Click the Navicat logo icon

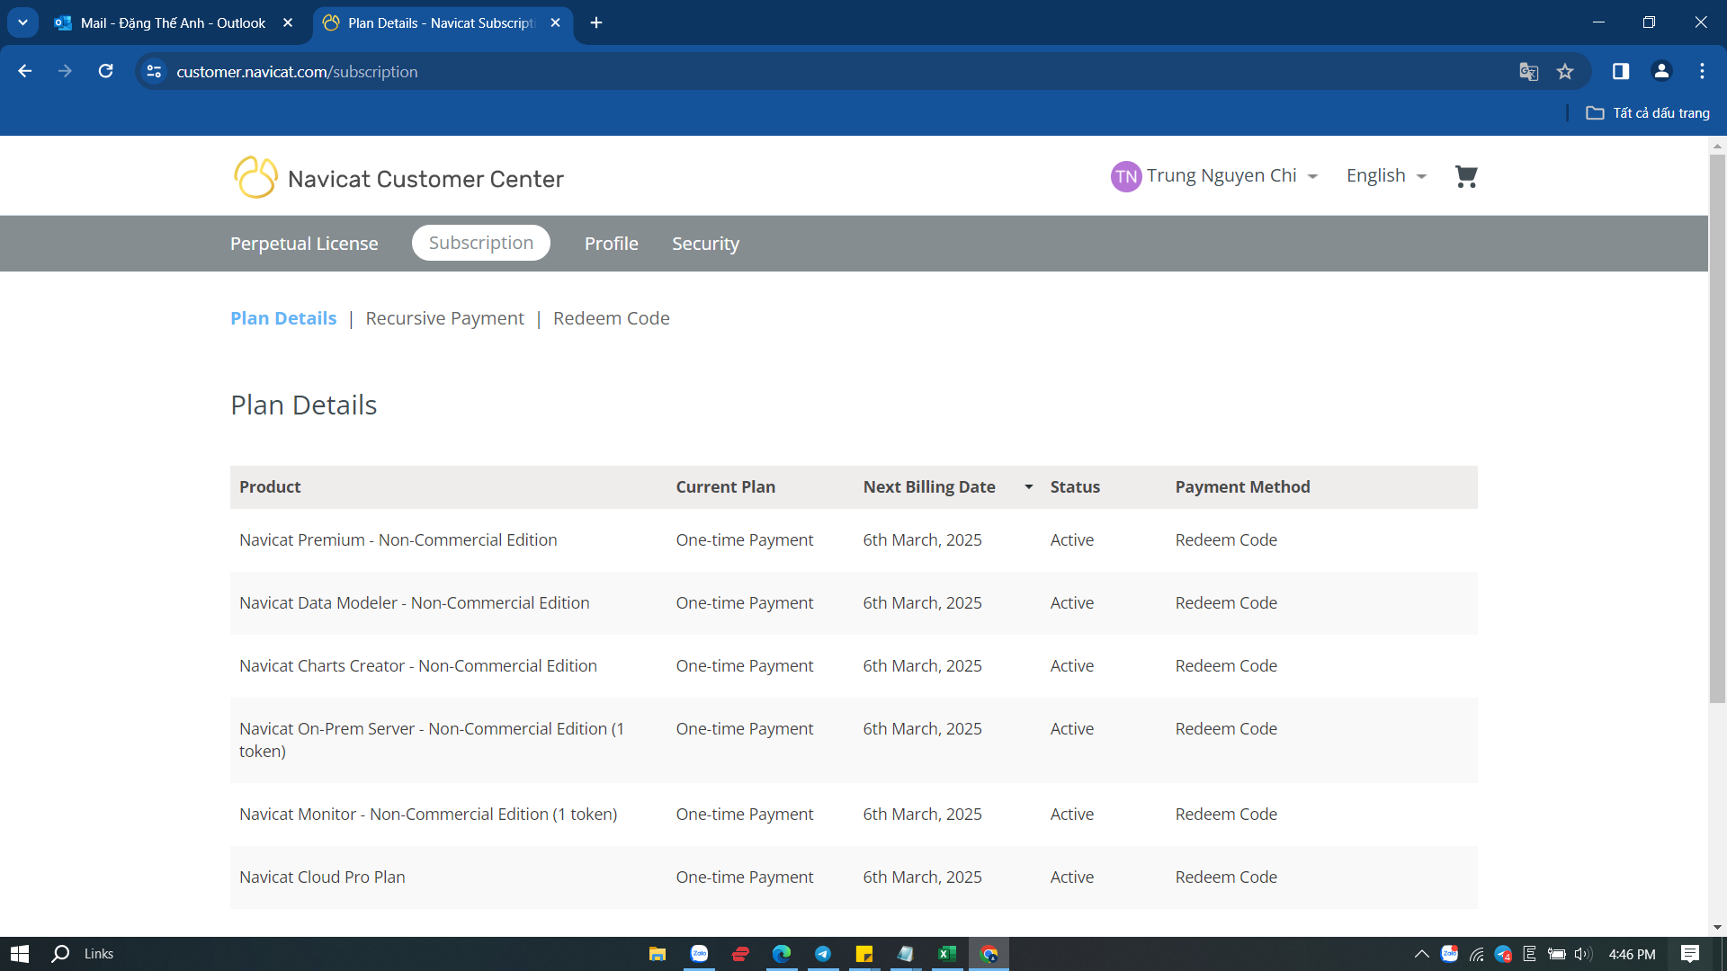255,177
